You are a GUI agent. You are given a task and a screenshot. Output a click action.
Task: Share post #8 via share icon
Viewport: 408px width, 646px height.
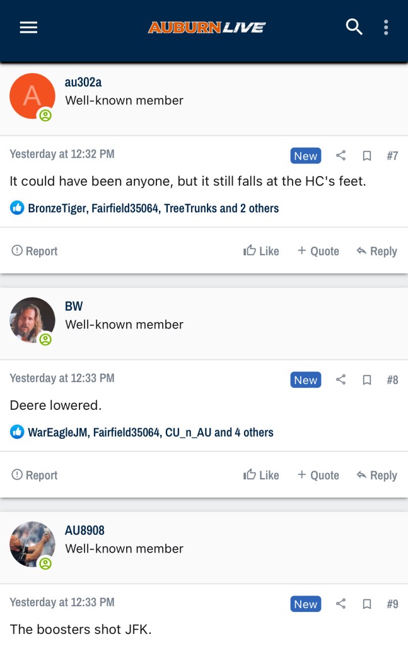point(341,380)
